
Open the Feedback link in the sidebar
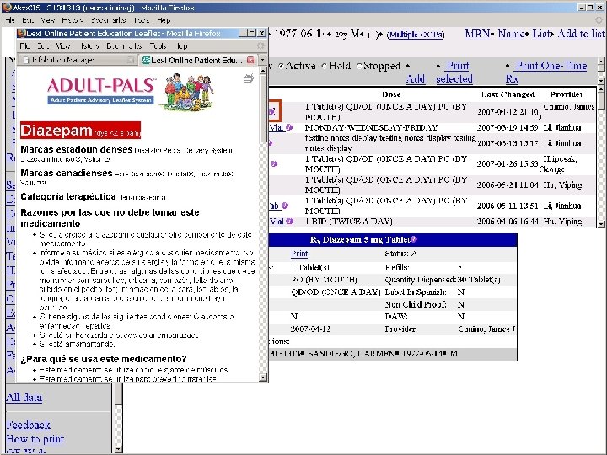click(29, 425)
